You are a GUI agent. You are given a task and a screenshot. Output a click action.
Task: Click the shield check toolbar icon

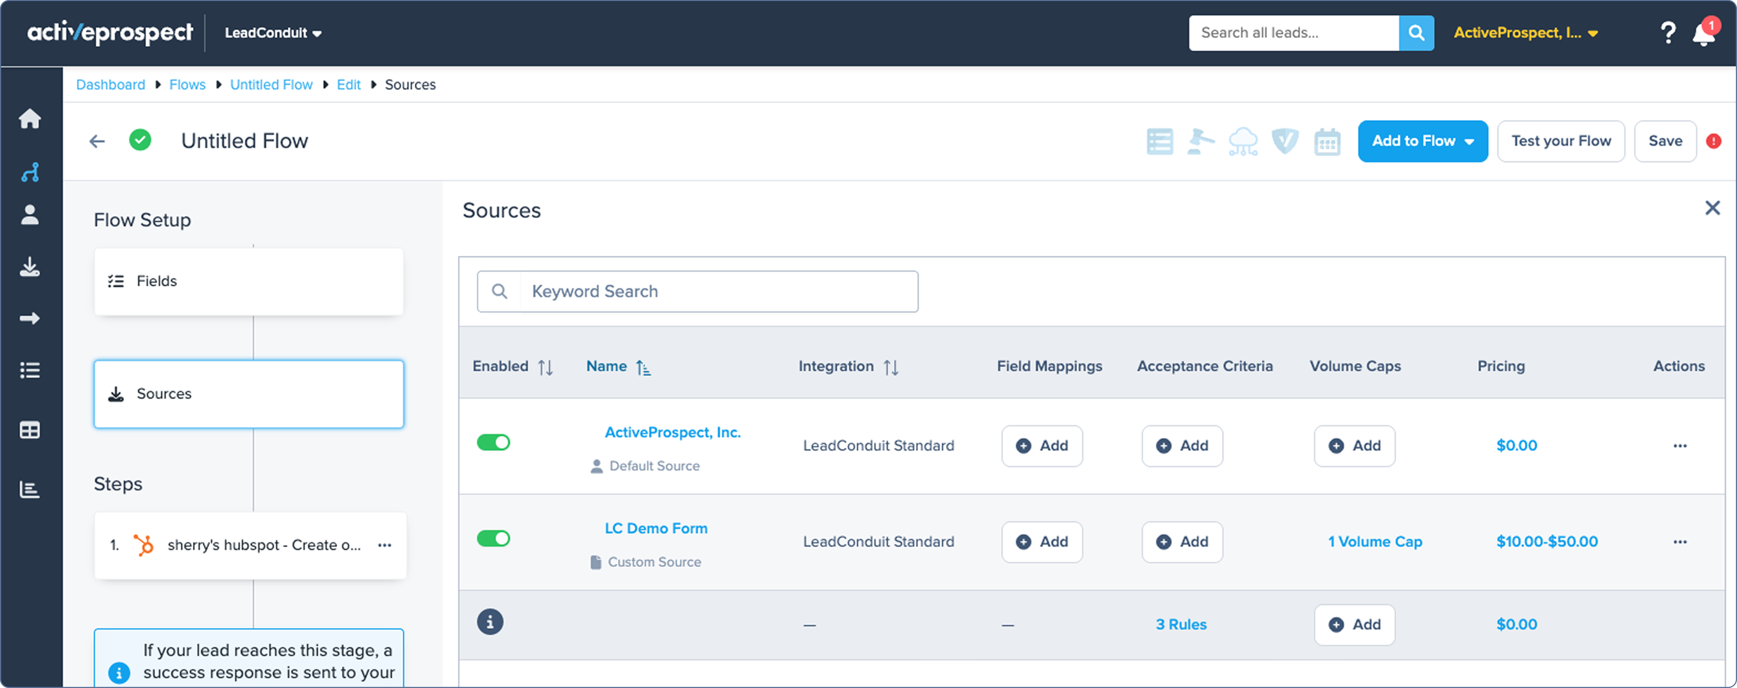(x=1285, y=141)
